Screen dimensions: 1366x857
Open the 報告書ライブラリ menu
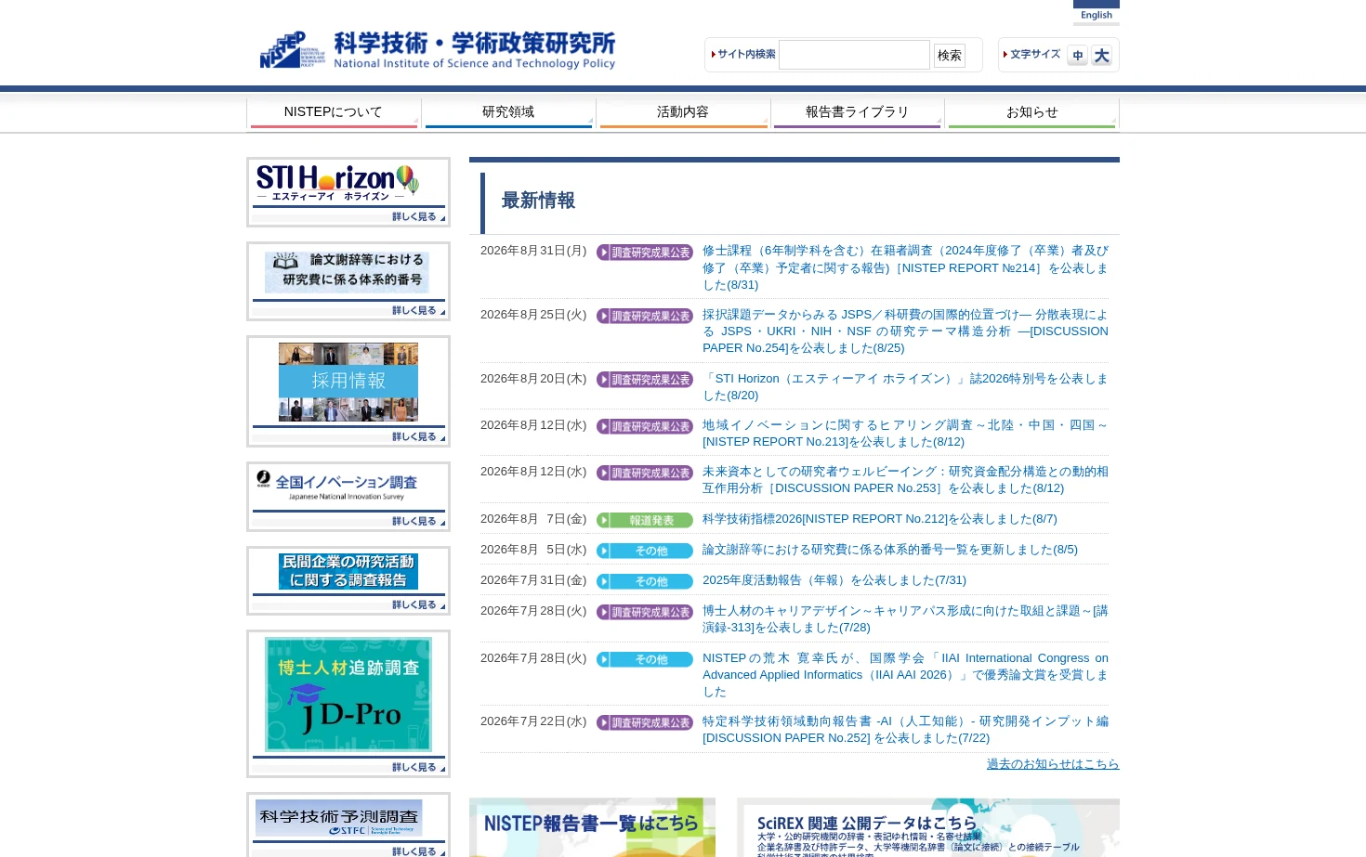858,112
